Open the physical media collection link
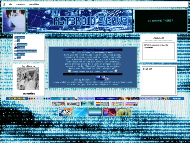Screen dimensions: 190x143 [27, 51]
